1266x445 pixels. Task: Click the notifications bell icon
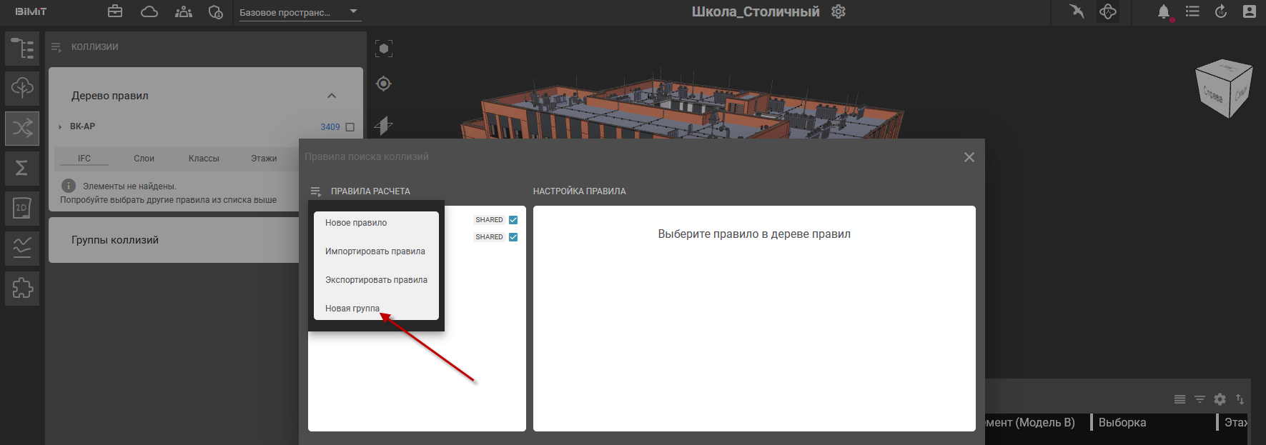click(x=1163, y=12)
